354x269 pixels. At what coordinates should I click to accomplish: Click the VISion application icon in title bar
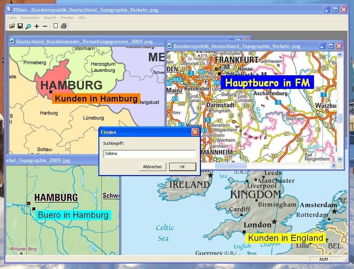tap(9, 9)
